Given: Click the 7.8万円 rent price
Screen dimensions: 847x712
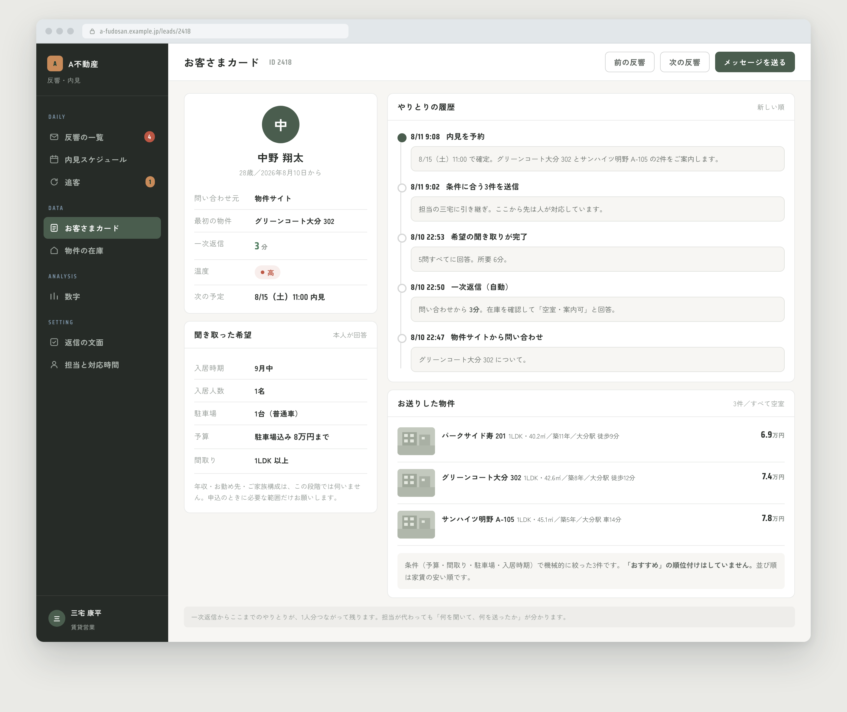Looking at the screenshot, I should (773, 518).
